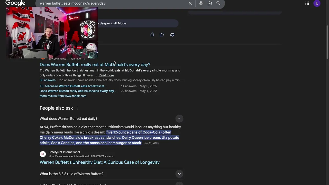Viewport: 329px width, 185px height.
Task: Collapse 'What does Warren Buffett eat daily?' answer
Action: click(x=179, y=118)
